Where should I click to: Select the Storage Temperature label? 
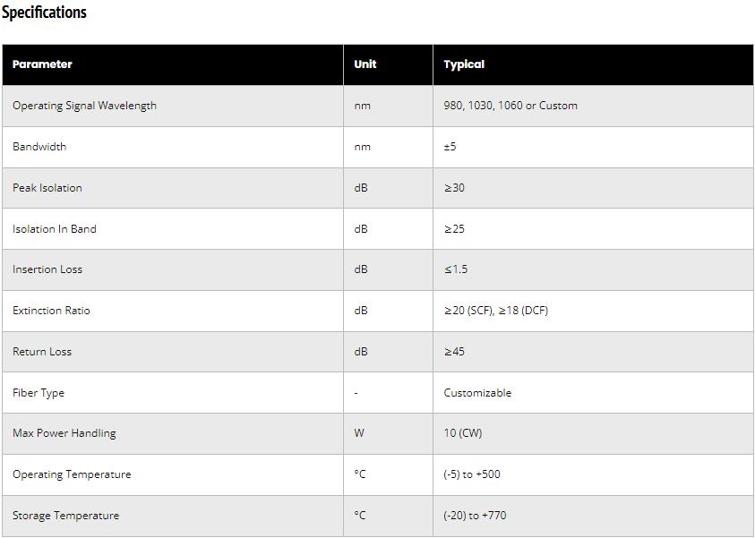(65, 516)
